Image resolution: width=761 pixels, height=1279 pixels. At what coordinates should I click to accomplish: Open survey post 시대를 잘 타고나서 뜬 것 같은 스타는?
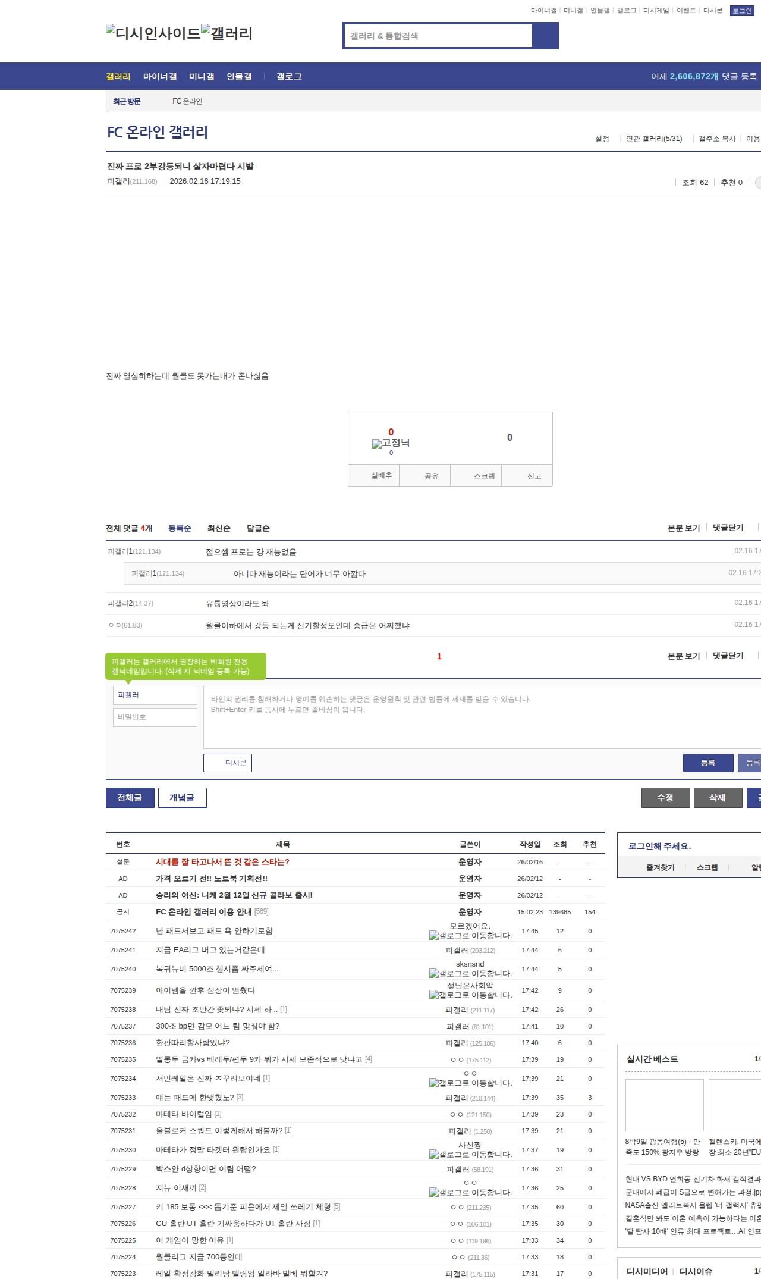[x=222, y=862]
